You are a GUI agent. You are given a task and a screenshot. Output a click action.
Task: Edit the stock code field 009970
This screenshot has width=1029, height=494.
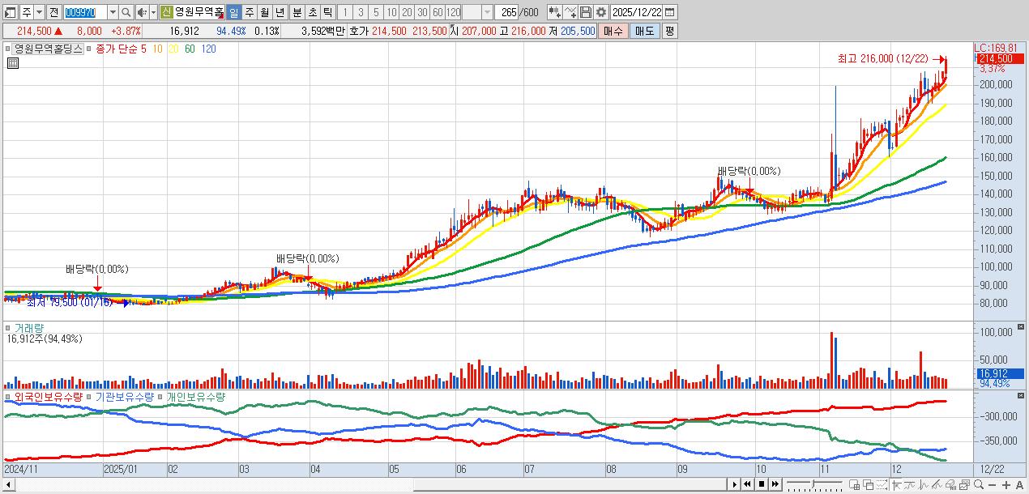pyautogui.click(x=85, y=12)
